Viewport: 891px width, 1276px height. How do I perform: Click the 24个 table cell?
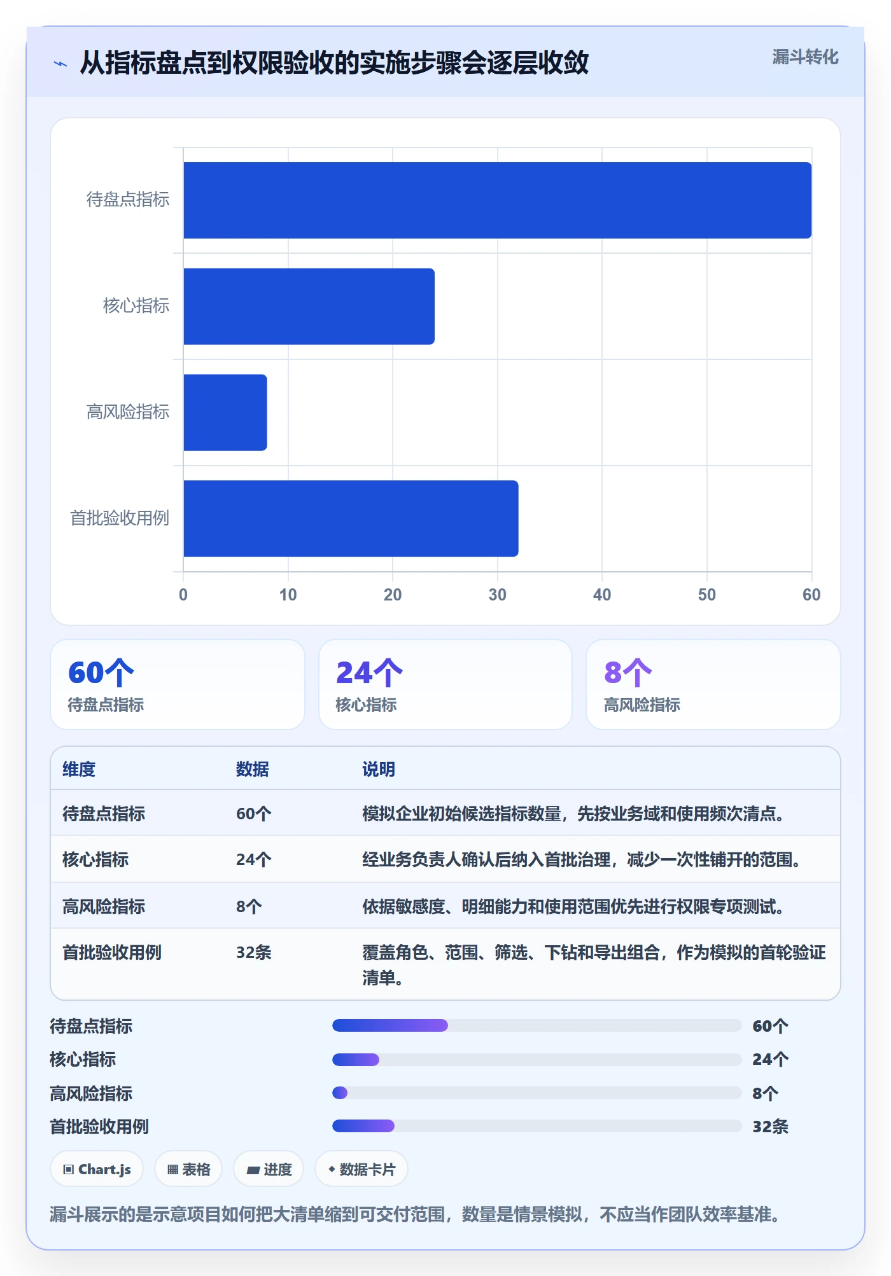coord(254,859)
